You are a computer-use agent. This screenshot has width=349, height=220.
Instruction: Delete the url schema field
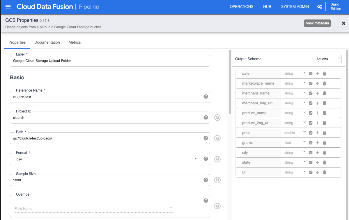coord(325,172)
